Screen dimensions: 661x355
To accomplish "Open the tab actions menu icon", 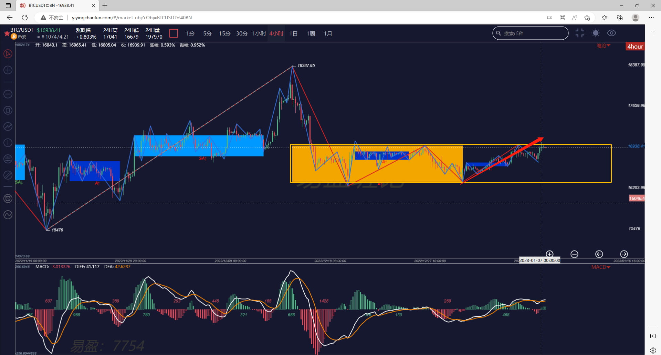I will tap(8, 6).
